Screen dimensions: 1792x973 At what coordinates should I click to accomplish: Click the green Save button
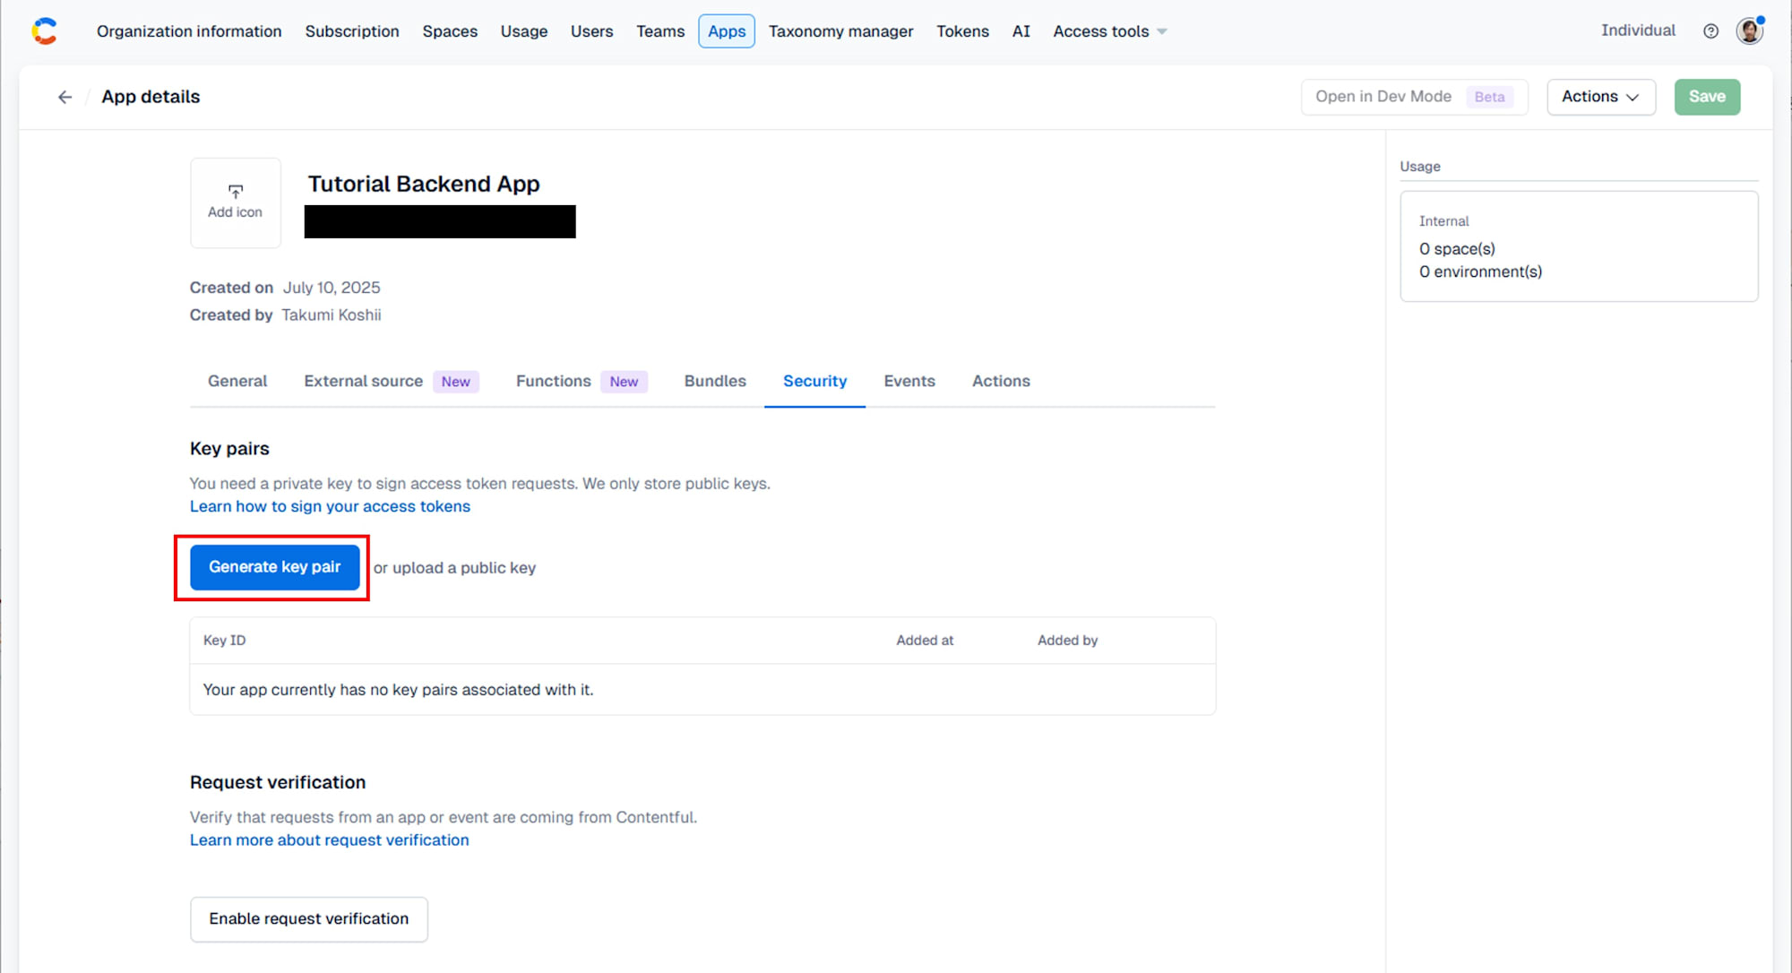point(1707,97)
